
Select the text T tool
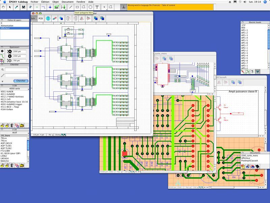(x=97, y=7)
